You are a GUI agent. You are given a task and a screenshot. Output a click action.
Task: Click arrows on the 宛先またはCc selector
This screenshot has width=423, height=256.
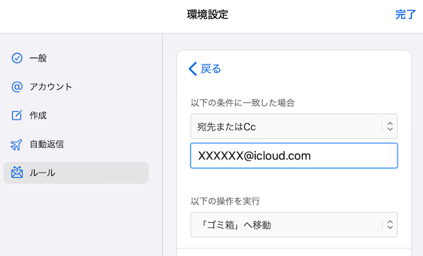389,126
